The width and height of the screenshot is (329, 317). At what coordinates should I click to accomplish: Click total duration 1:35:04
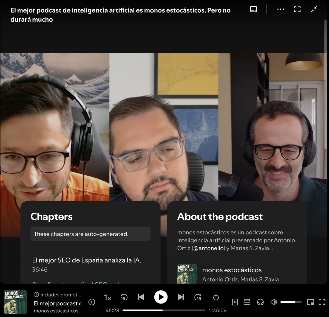click(x=217, y=310)
